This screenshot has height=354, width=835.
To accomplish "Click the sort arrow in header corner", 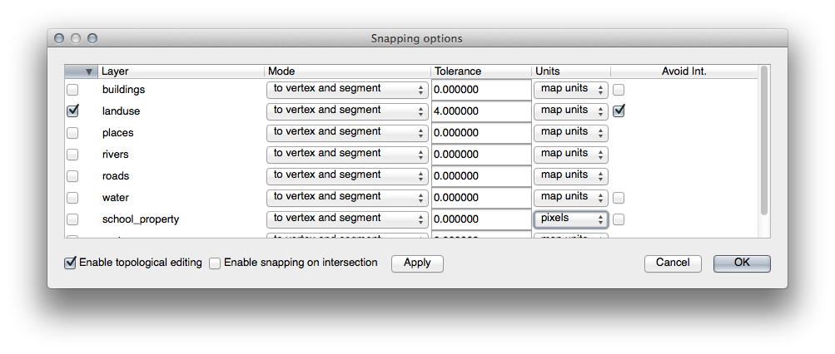I will click(88, 71).
